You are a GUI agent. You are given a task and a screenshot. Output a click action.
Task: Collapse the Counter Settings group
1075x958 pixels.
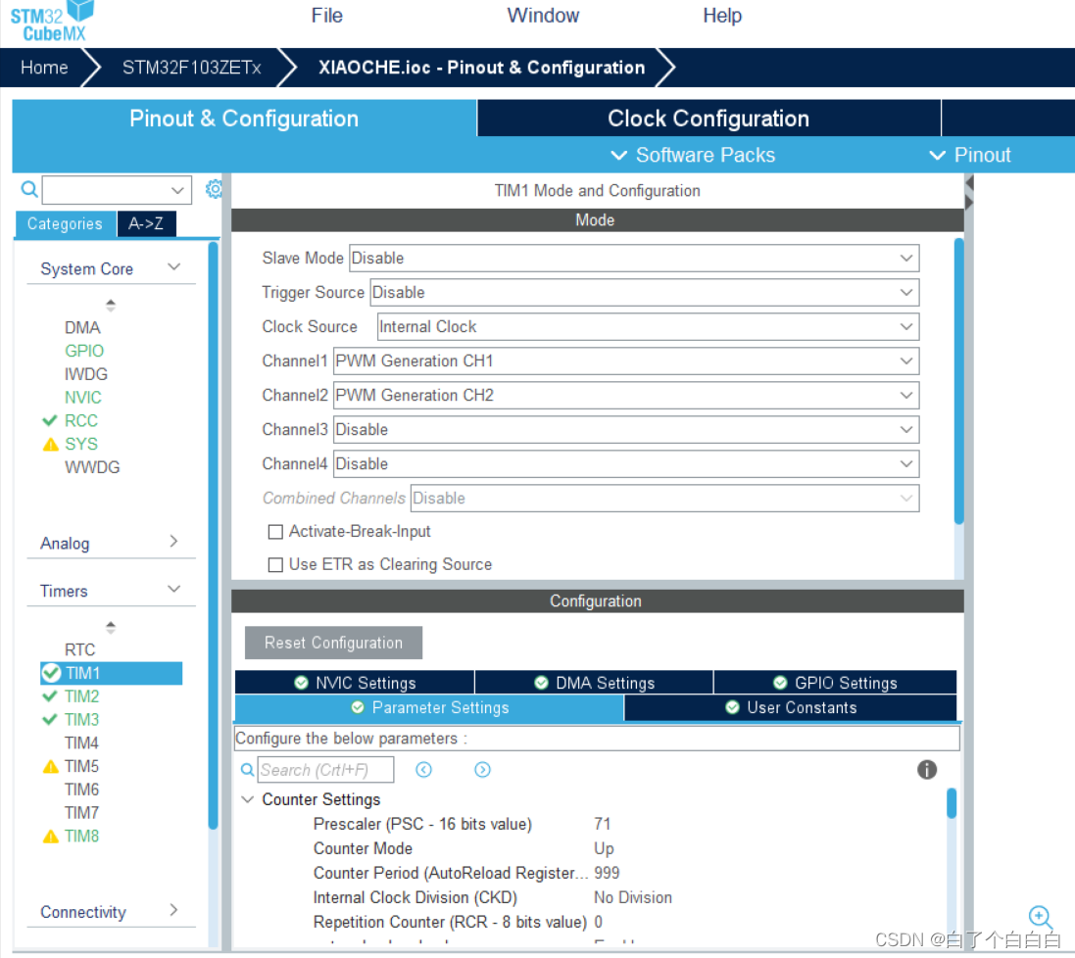coord(248,799)
